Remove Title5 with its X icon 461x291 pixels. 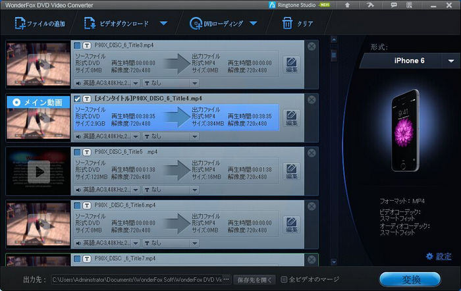312,153
